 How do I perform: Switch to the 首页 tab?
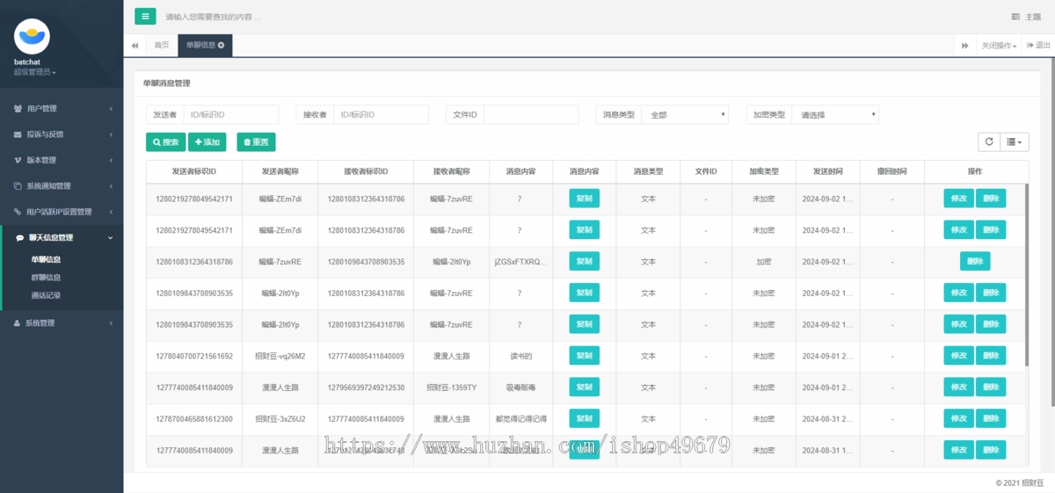162,45
